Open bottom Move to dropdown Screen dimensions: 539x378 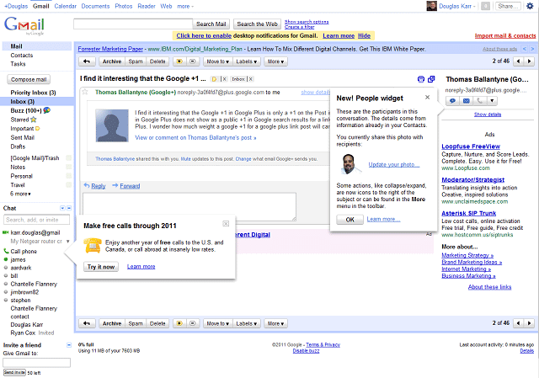(x=217, y=323)
